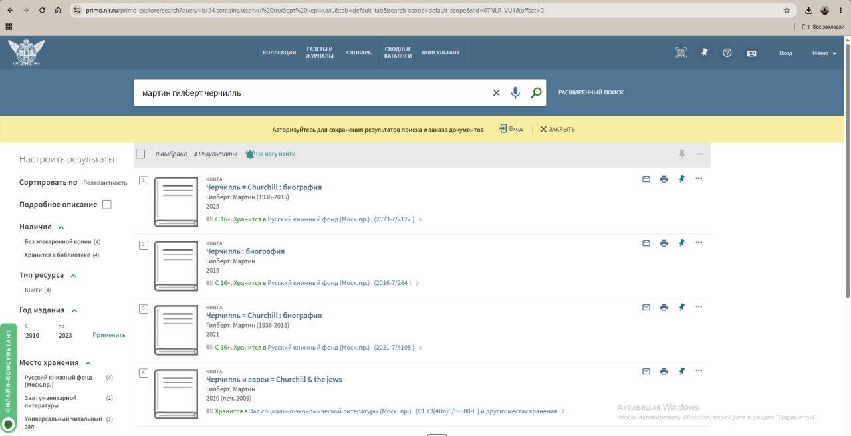Submit search with magnifier icon
Screen dimensions: 851x436
(536, 93)
